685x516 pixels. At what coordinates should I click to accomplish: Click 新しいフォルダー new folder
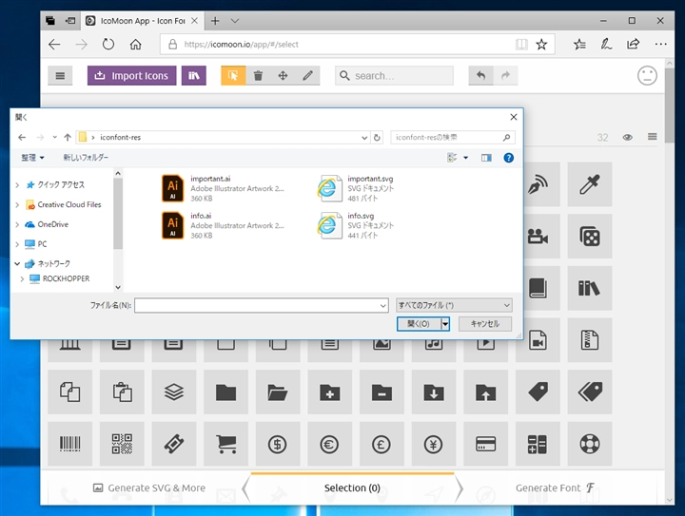(x=86, y=158)
